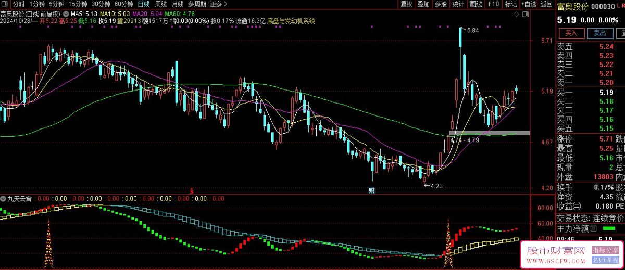This screenshot has width=625, height=270.
Task: Click the 底盘与发动机系统 sector link
Action: pos(291,21)
